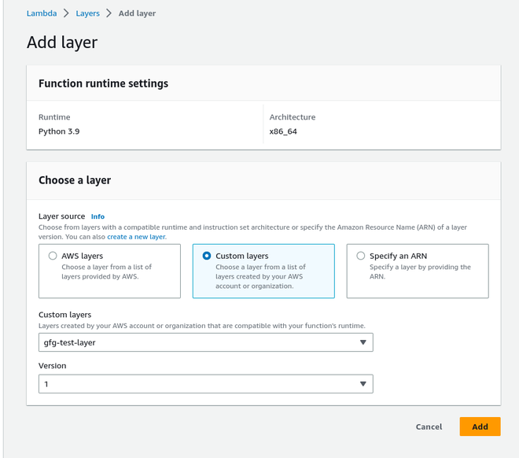Select the AWS layers radio button
519x458 pixels.
click(x=53, y=256)
